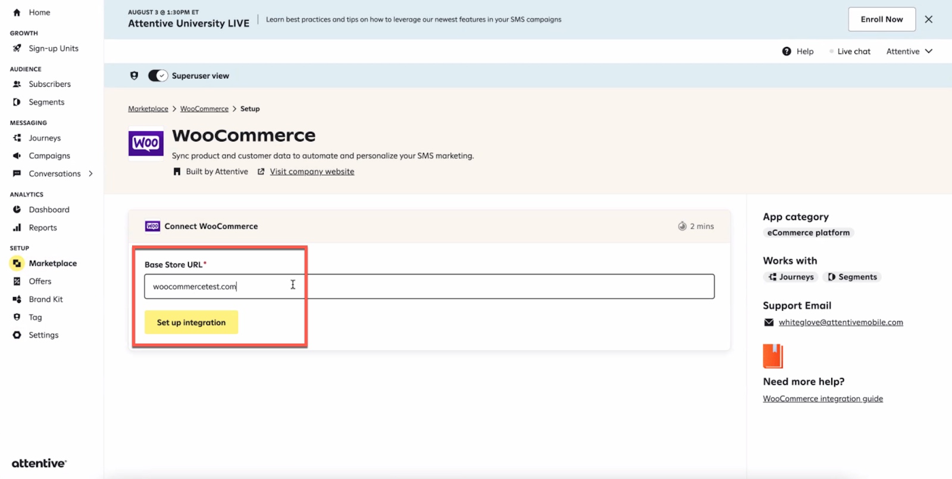
Task: Click the Base Store URL input field
Action: [429, 286]
